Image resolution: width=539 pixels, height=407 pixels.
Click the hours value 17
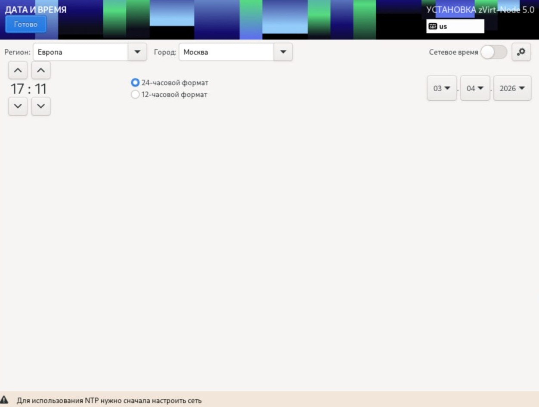(17, 89)
